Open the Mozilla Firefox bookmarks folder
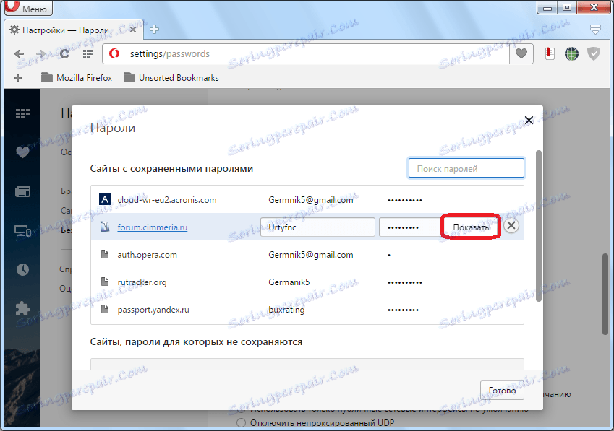614x431 pixels. (x=77, y=78)
